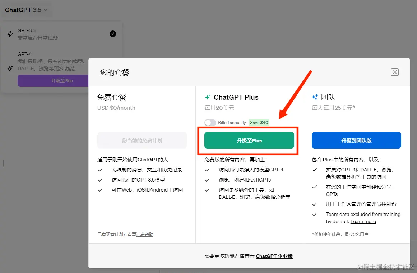The height and width of the screenshot is (273, 417).
Task: Open the ChatGPT 企业版 link
Action: (x=274, y=256)
